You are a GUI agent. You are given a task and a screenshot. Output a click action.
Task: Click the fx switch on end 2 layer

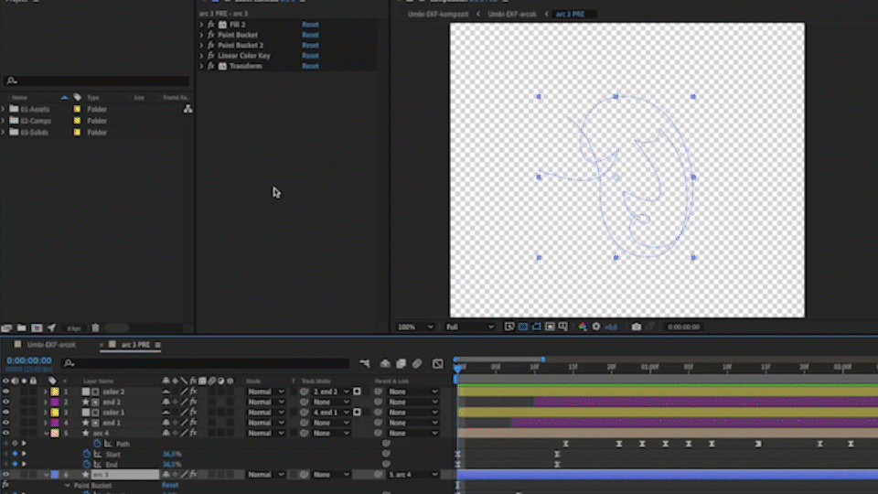pos(193,403)
